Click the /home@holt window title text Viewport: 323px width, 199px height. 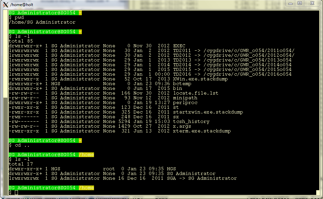point(22,4)
